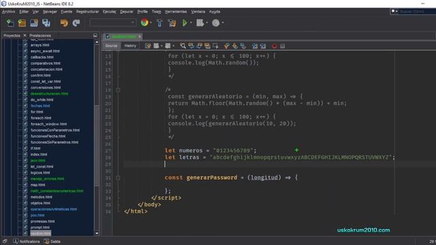Viewport: 436px width, 245px height.
Task: Open the Salida output button
Action: pos(52,242)
